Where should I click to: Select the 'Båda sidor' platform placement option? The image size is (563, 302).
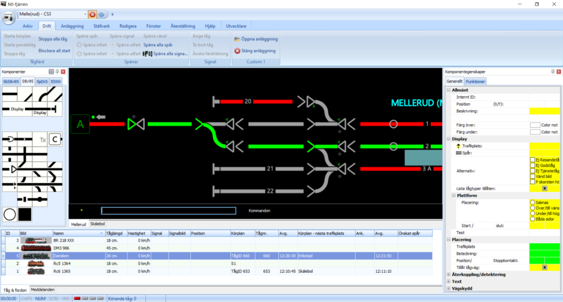[532, 219]
